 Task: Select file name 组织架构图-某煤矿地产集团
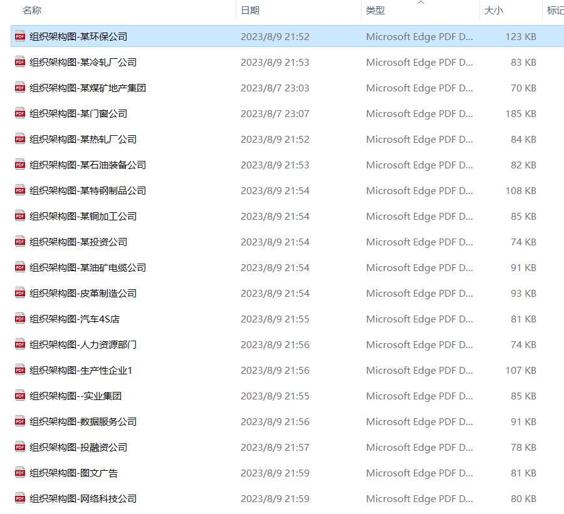[88, 88]
